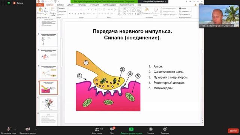Viewport: 240px width, 135px height.
Task: Click the Redo icon in quick access
Action: point(51,1)
